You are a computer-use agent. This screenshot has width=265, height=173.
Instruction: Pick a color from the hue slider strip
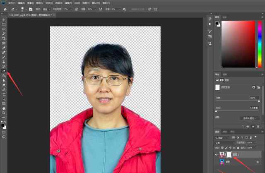pyautogui.click(x=260, y=44)
